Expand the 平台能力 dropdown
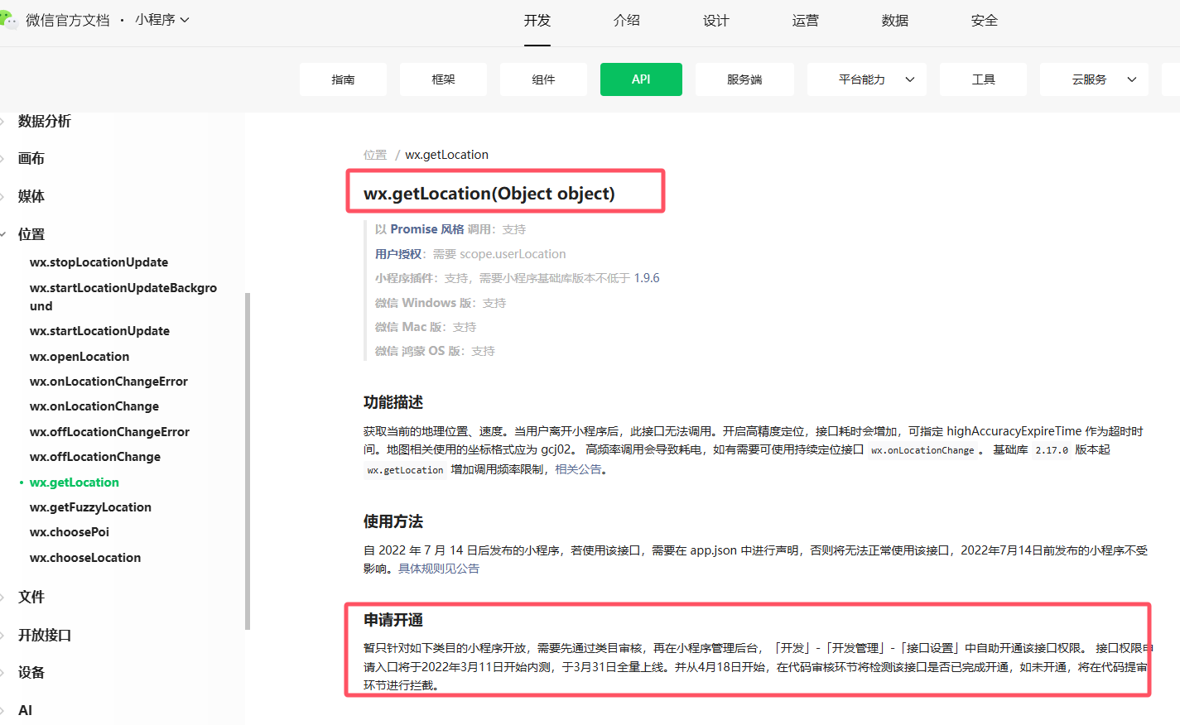Viewport: 1180px width, 725px height. [867, 79]
